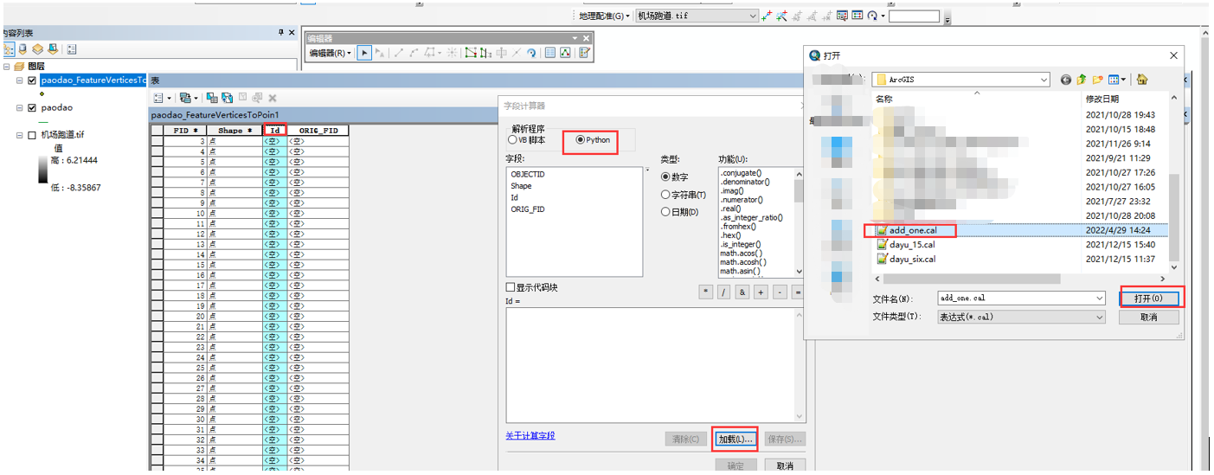Open the 编辑器(R) menu
Image resolution: width=1214 pixels, height=475 pixels.
330,53
